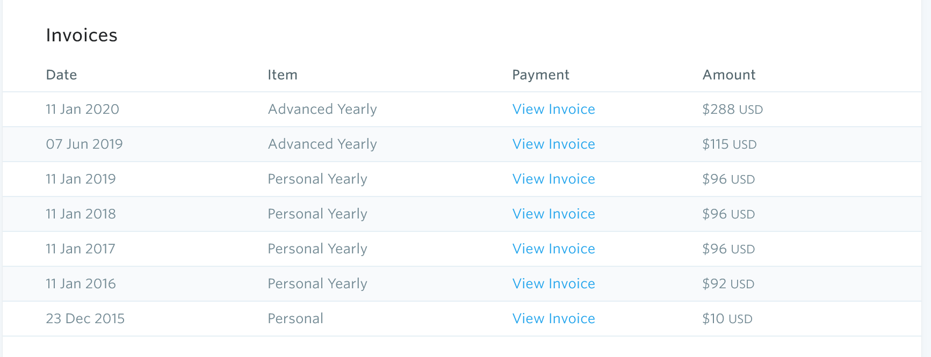Viewport: 931px width, 357px height.
Task: Open View Invoice for 11 Jan 2016
Action: pos(553,283)
